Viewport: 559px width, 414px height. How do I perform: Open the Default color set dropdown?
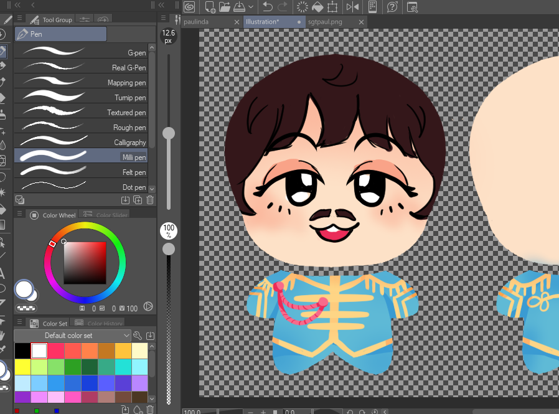(72, 336)
